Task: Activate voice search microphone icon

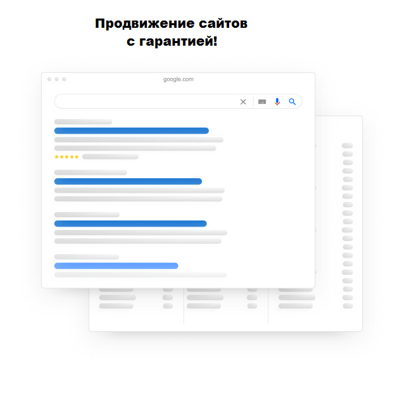Action: click(277, 102)
